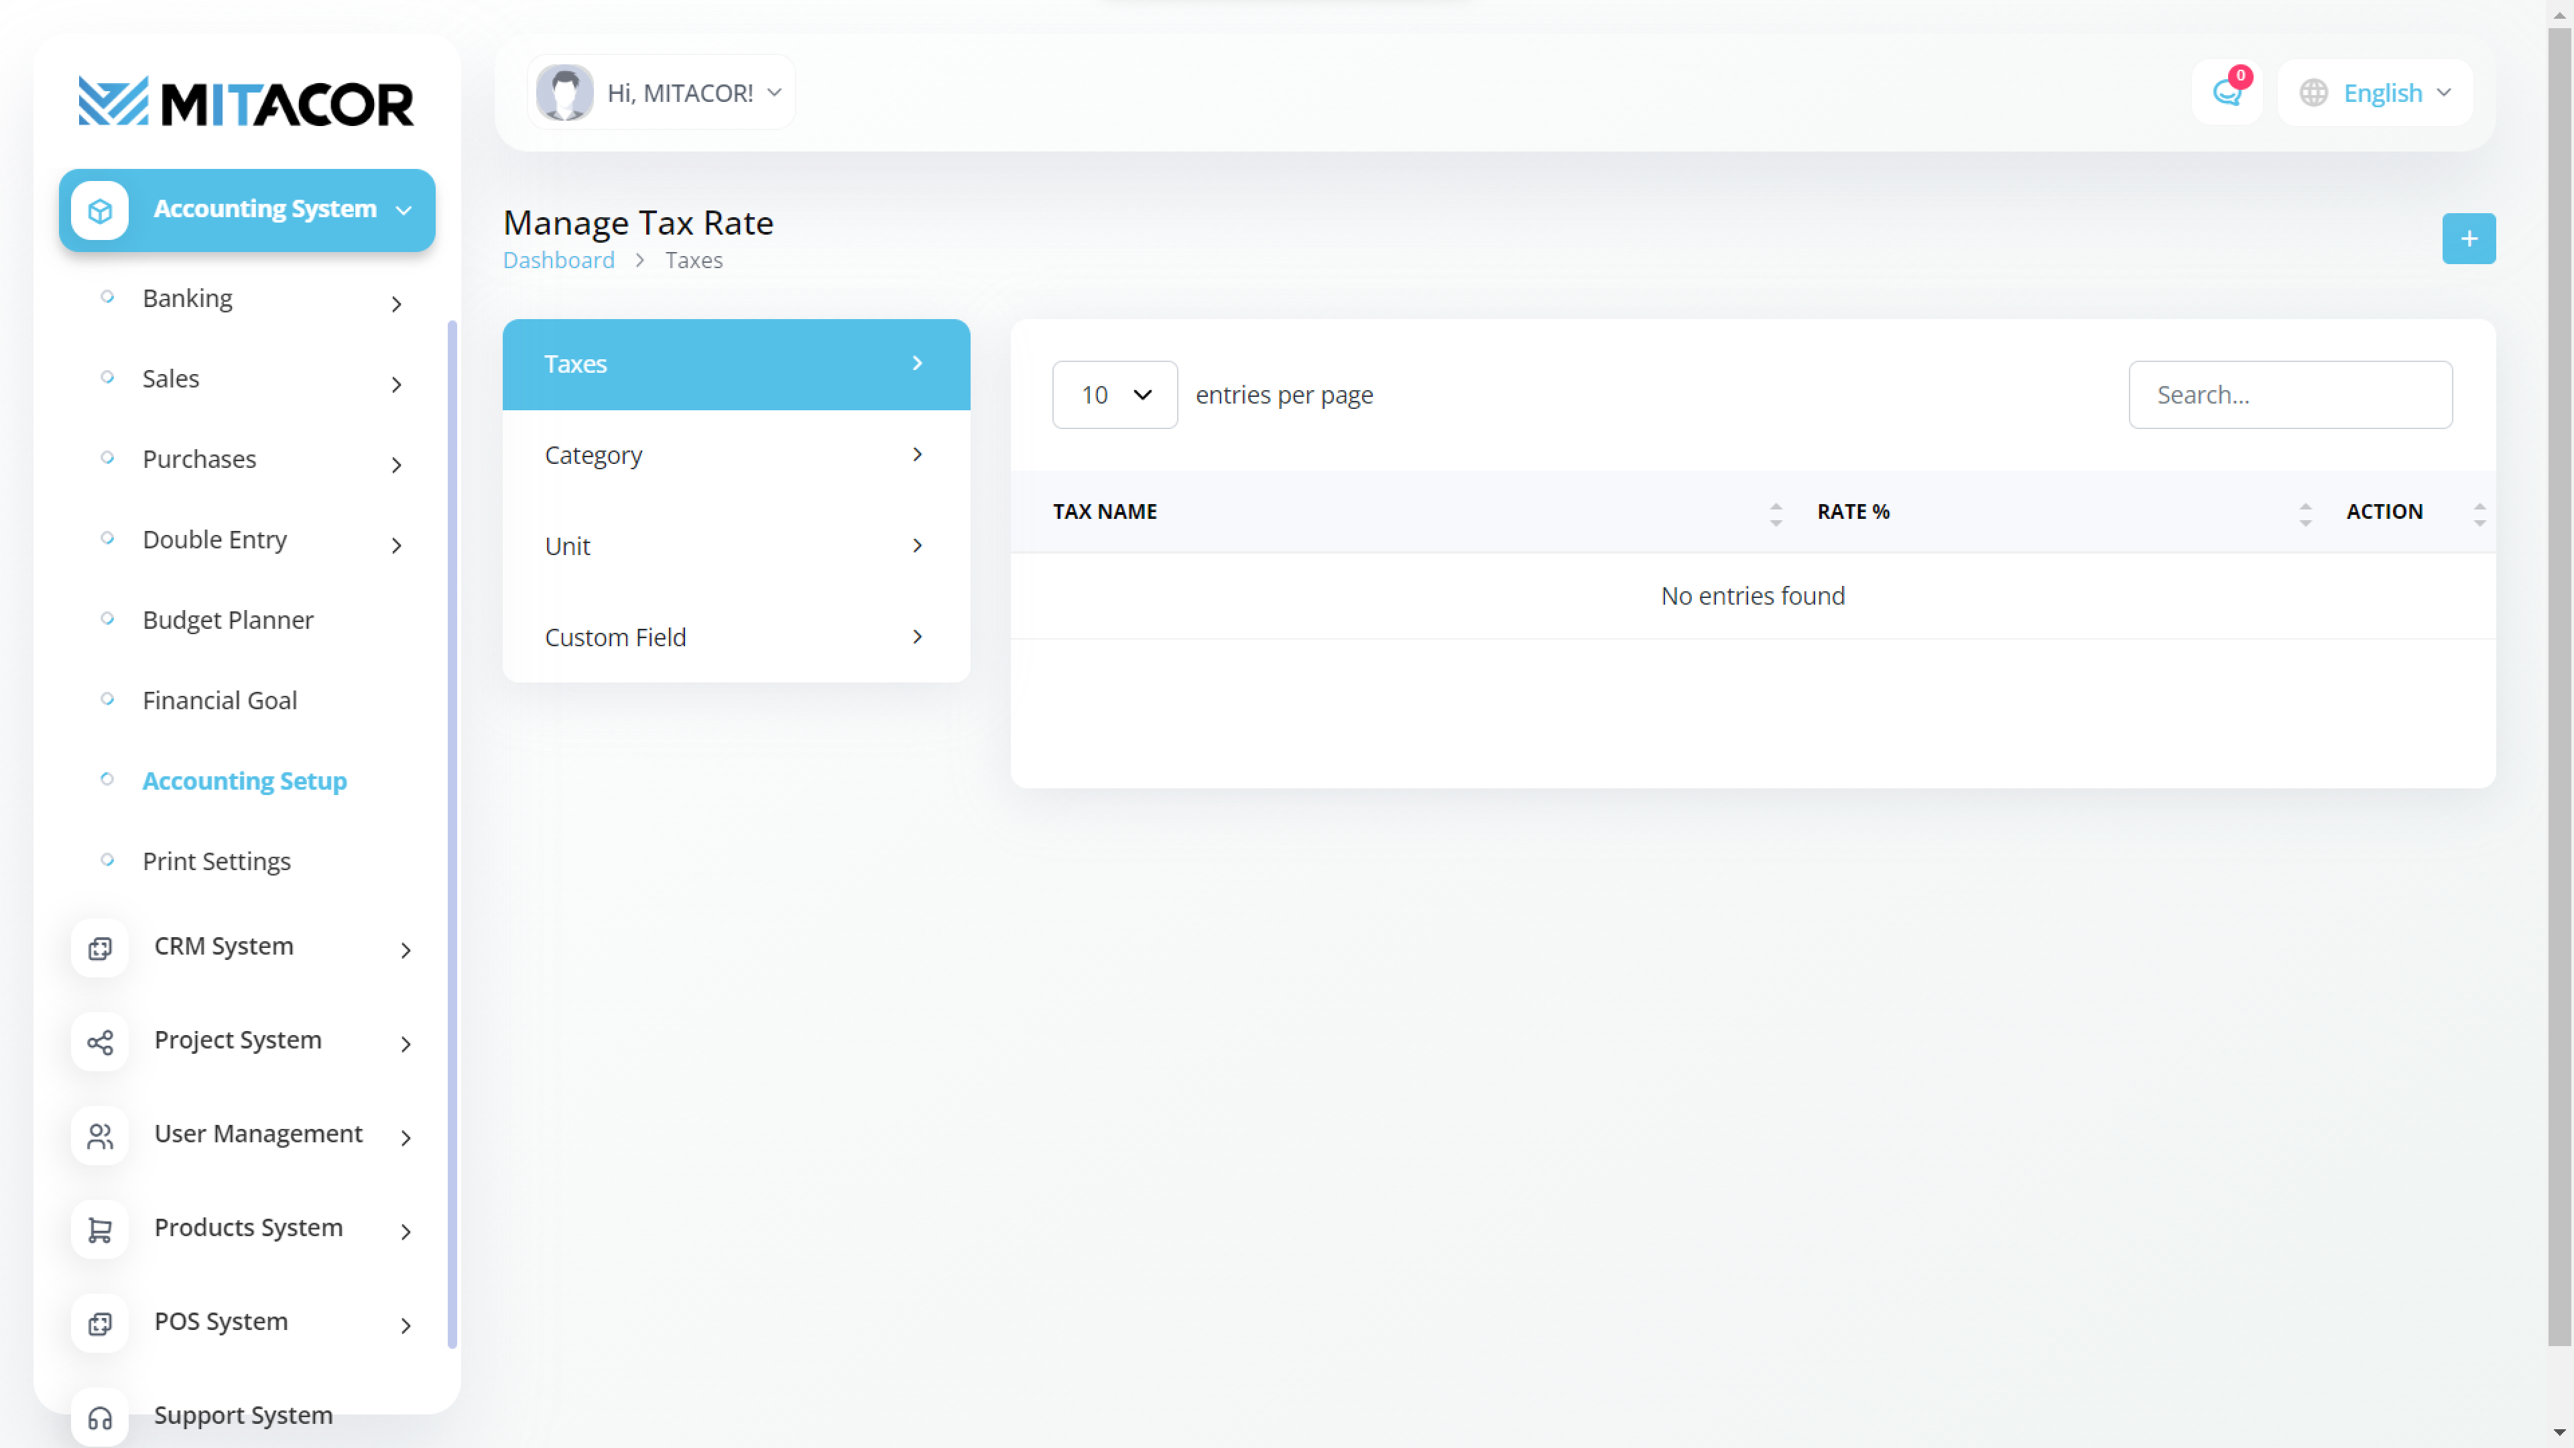Viewport: 2574px width, 1448px height.
Task: Select the Custom Field tab
Action: (735, 637)
